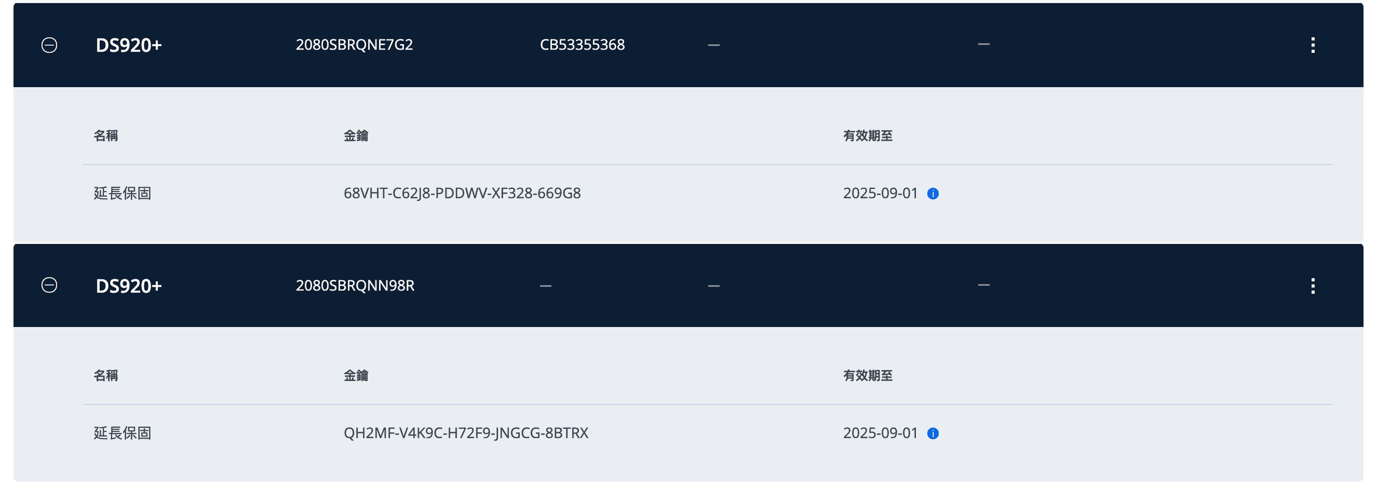Click license key 68VHT-C62J8-PDDWV-XF328-669G8
The width and height of the screenshot is (1377, 491).
pos(462,193)
